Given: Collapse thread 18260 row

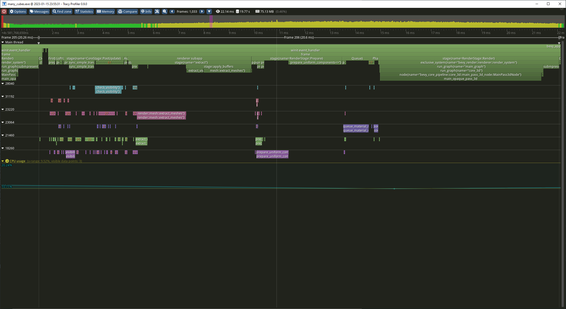Looking at the screenshot, I should point(3,148).
